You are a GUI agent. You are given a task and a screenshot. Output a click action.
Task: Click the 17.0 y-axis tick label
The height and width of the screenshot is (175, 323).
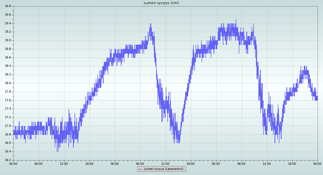pyautogui.click(x=8, y=126)
